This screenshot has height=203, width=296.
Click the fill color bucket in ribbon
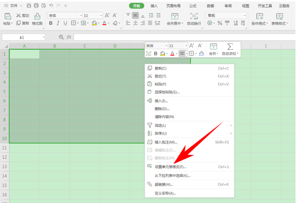click(94, 23)
